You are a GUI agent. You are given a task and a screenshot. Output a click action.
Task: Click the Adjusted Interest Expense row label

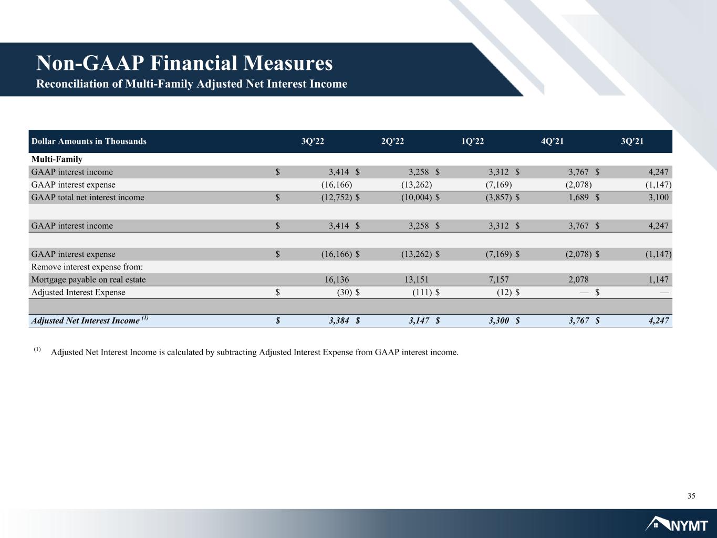78,292
